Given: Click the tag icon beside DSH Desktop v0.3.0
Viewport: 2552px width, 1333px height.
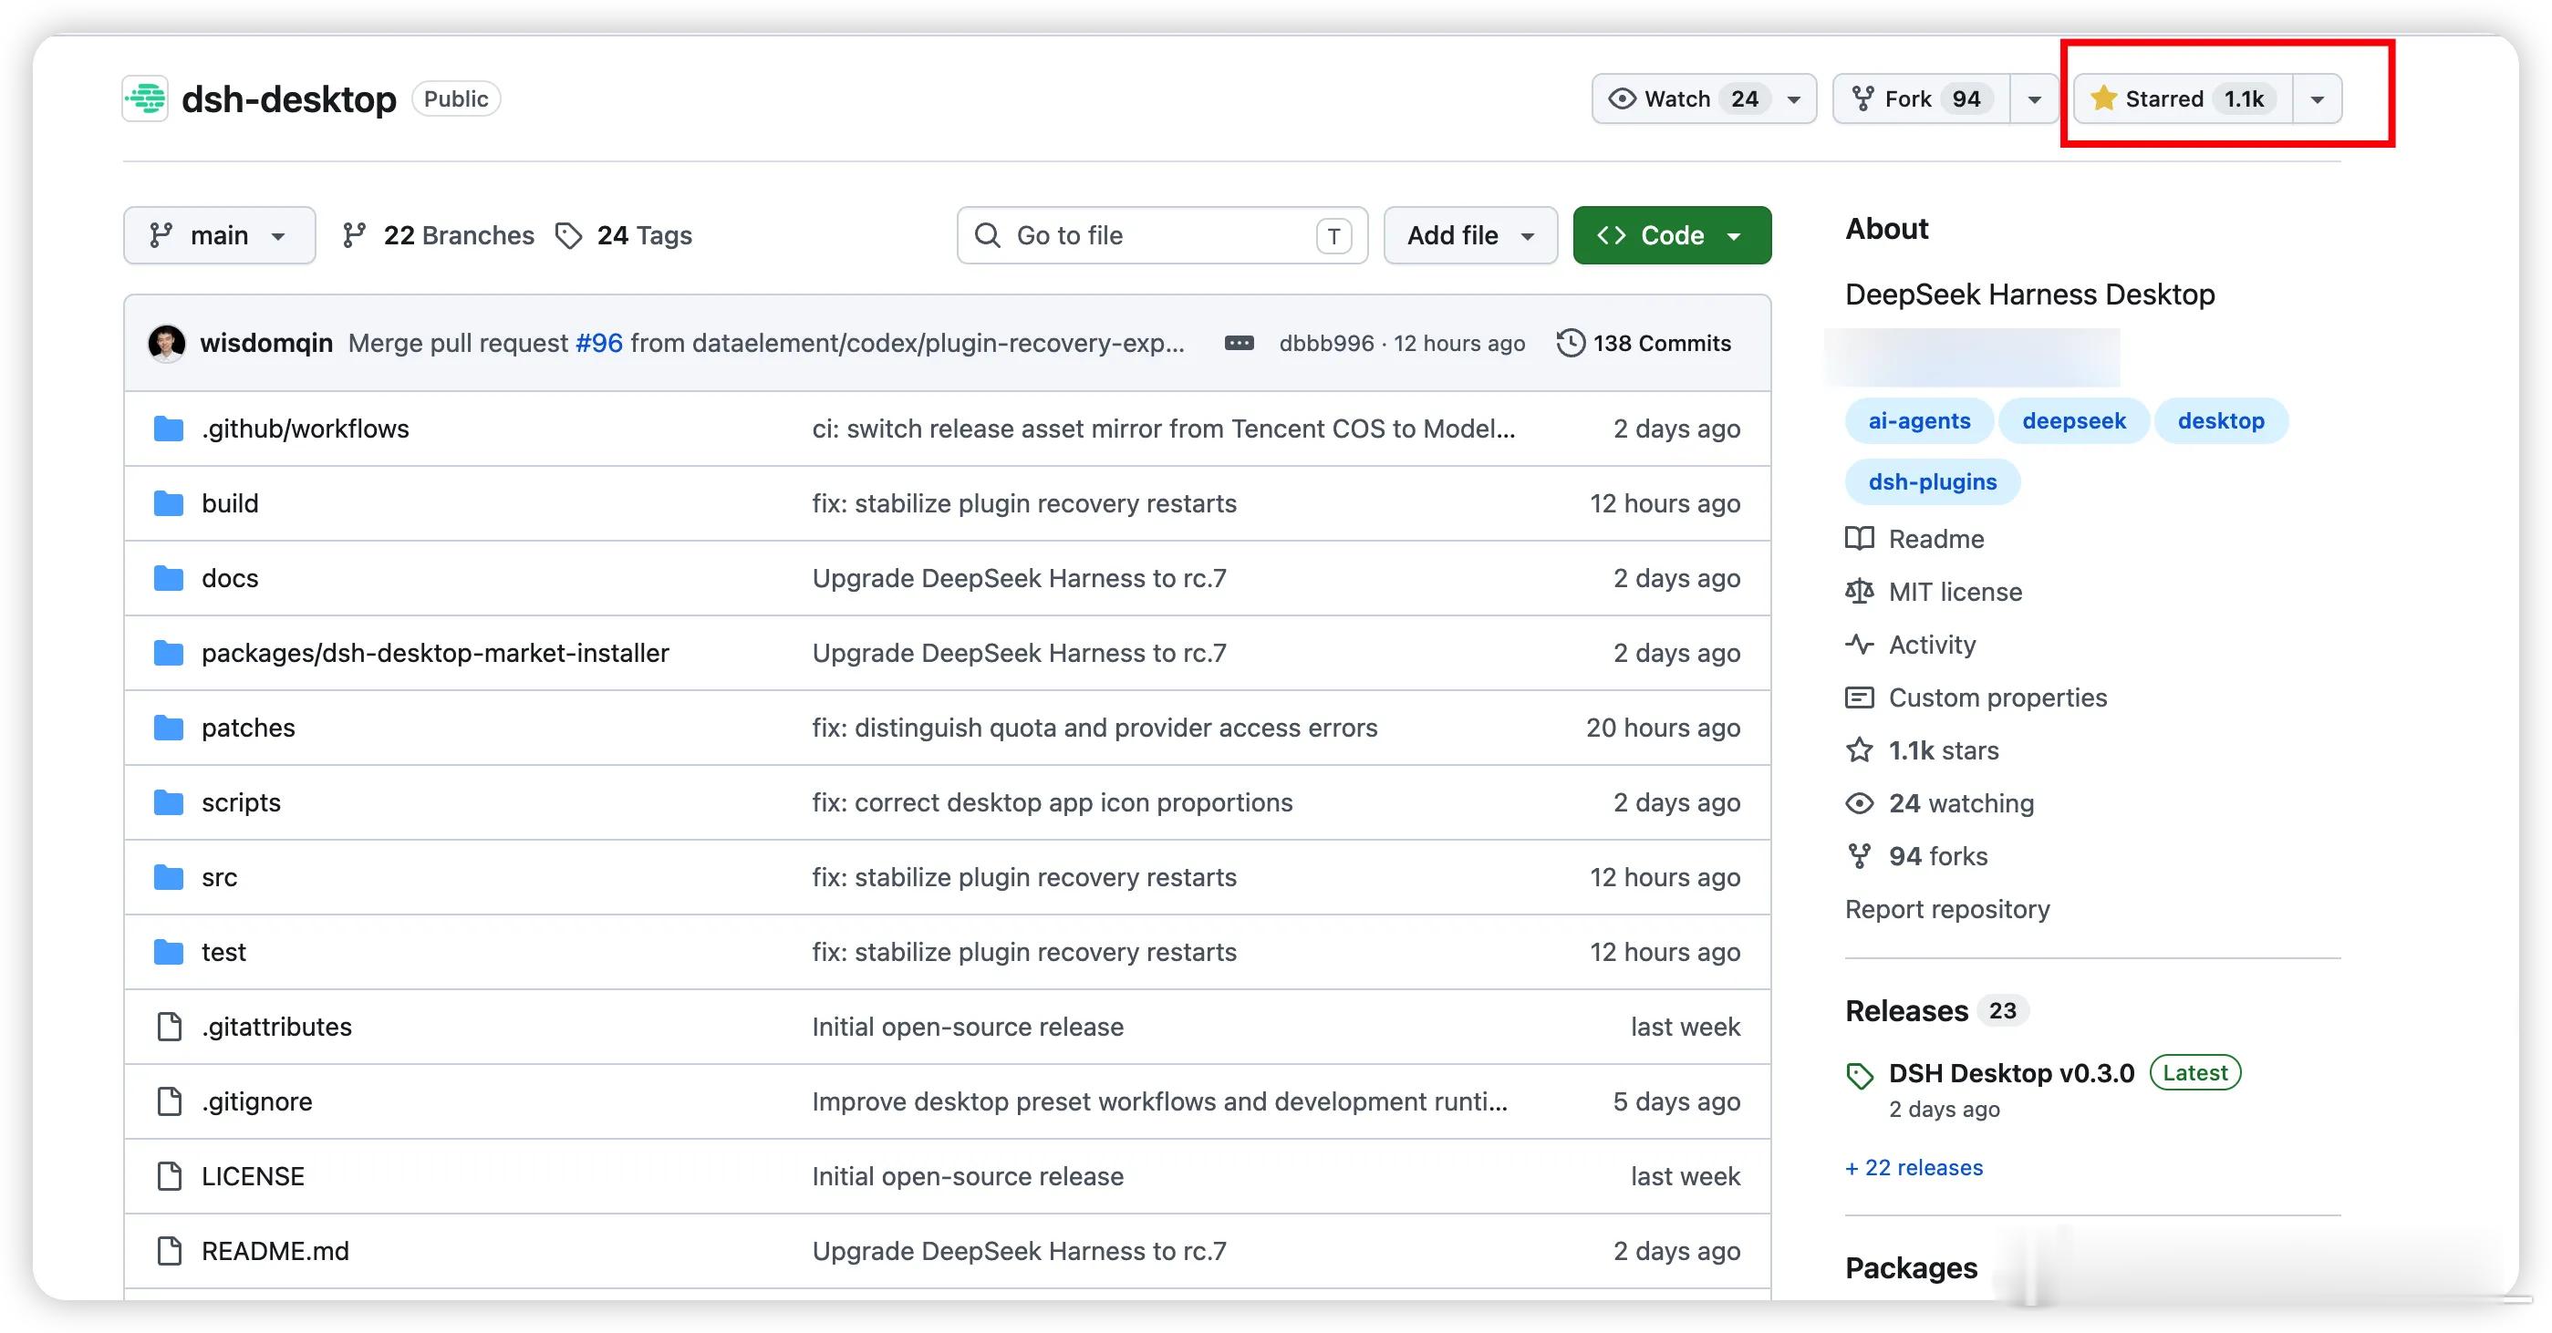Looking at the screenshot, I should [x=1860, y=1076].
